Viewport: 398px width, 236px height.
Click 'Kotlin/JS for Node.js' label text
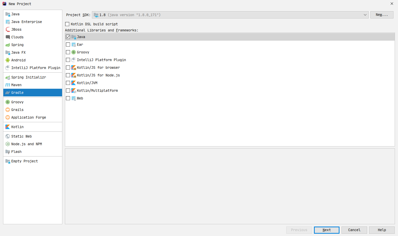[98, 75]
